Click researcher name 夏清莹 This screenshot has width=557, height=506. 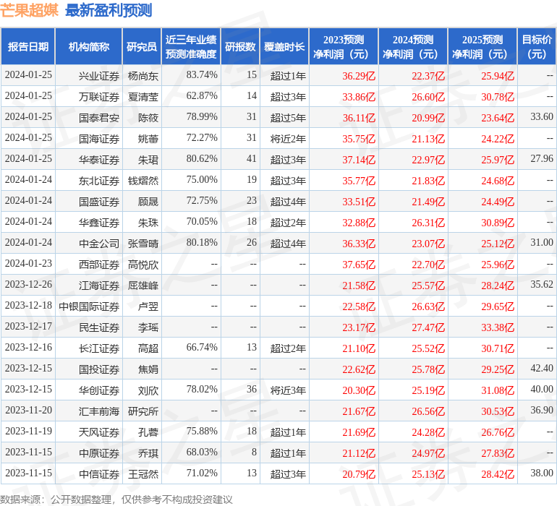143,97
